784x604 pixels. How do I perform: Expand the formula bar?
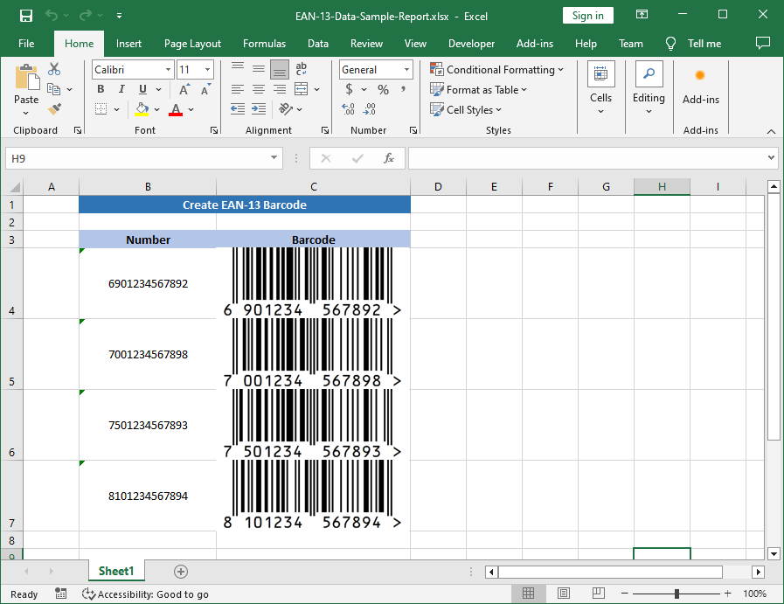771,158
